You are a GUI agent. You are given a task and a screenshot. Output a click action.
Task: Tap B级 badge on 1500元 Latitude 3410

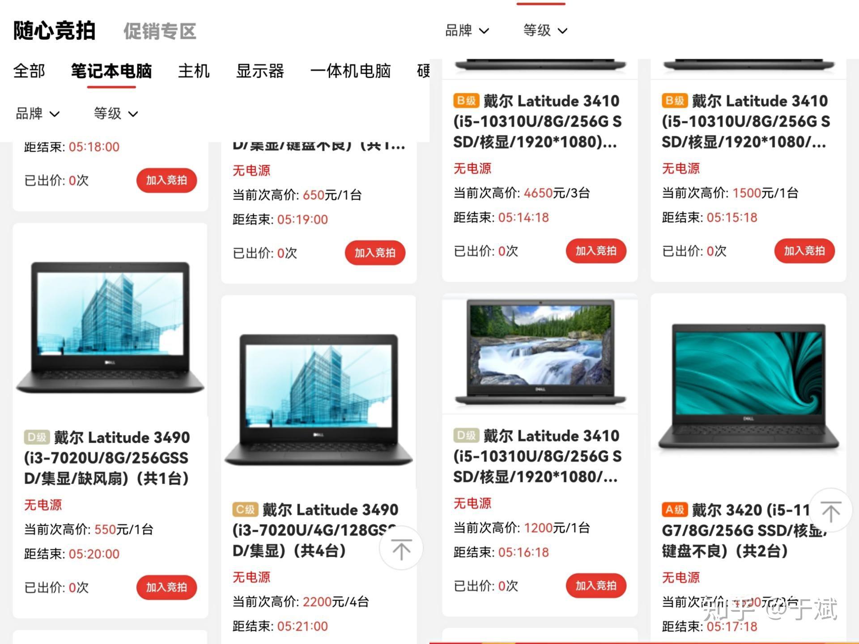(x=675, y=101)
